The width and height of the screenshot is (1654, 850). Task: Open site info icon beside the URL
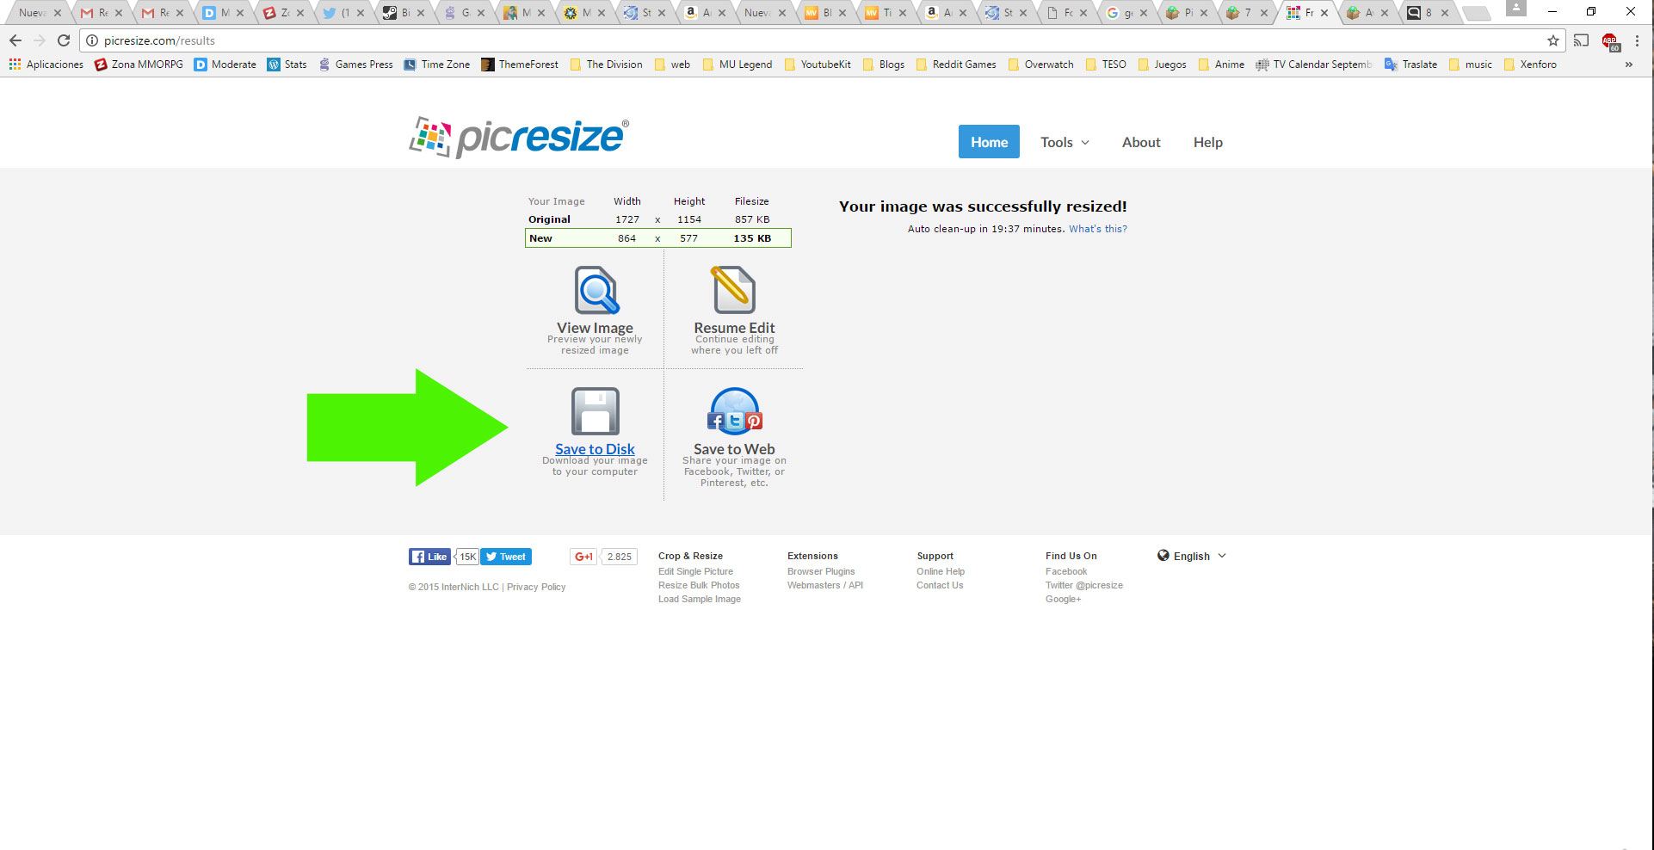(x=92, y=40)
